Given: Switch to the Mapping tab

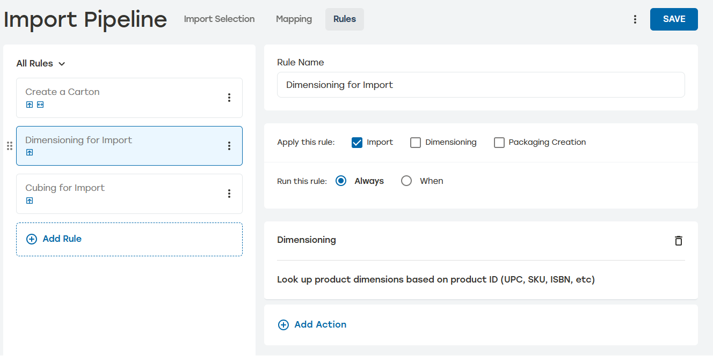Looking at the screenshot, I should pos(294,19).
